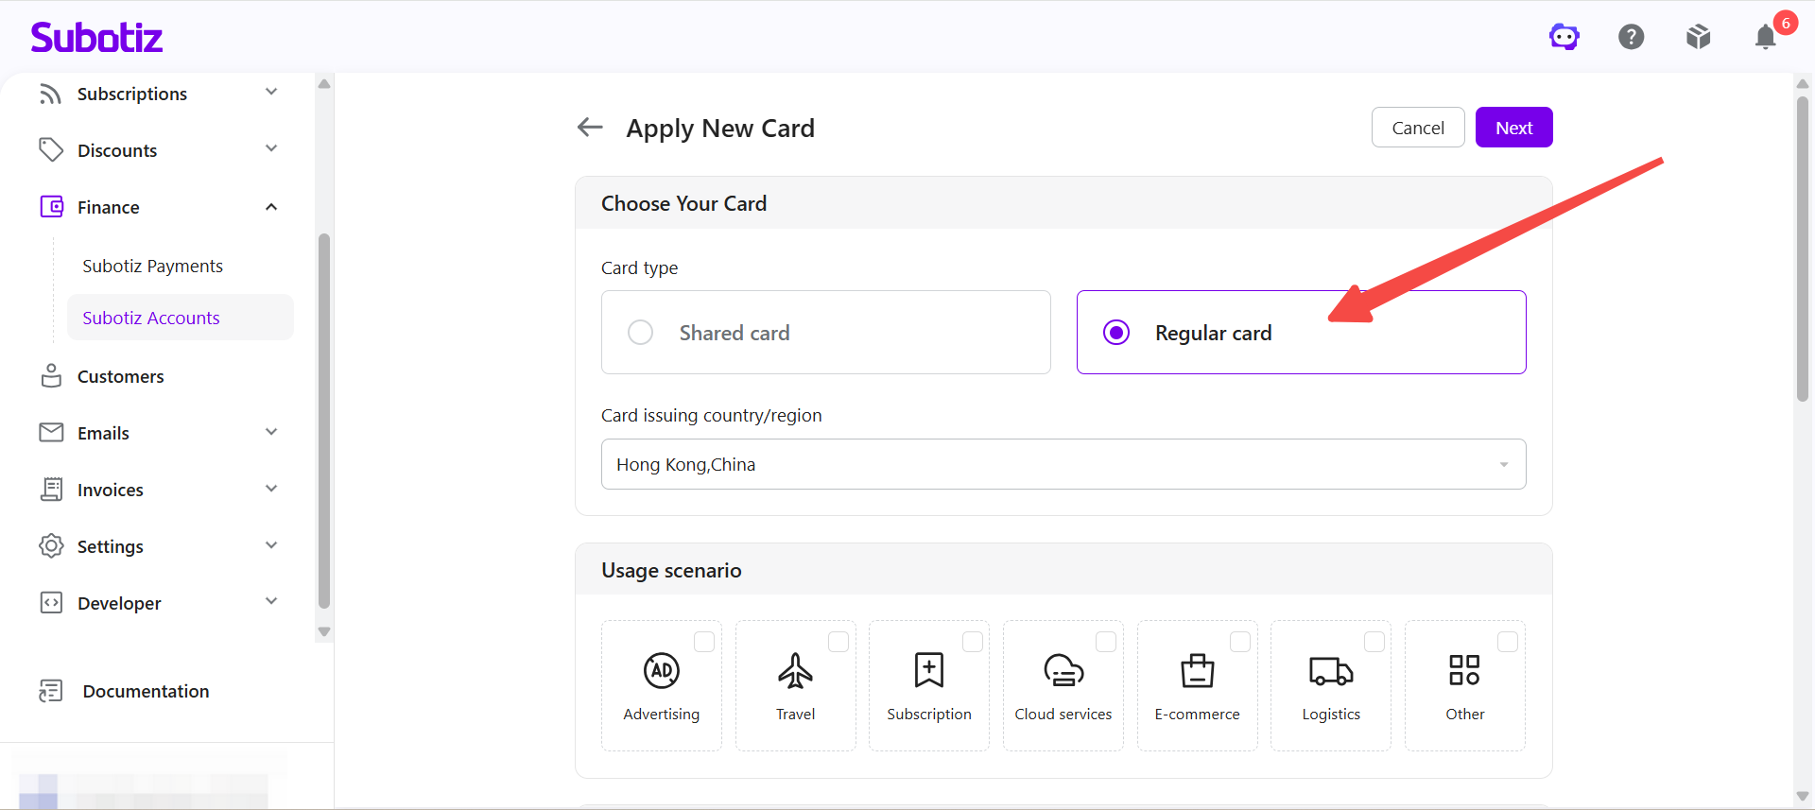This screenshot has height=810, width=1815.
Task: Click the Discounts tag icon
Action: pyautogui.click(x=51, y=150)
